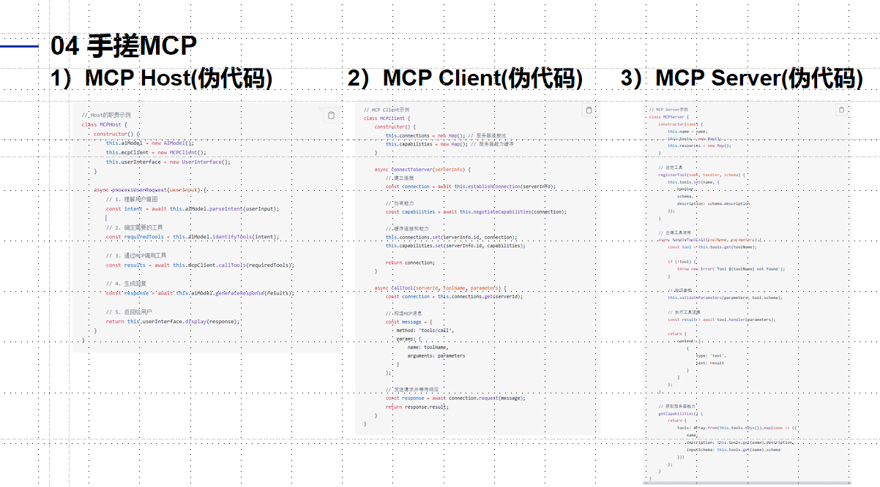Click the comment '// 4. 生成回复'
The image size is (880, 487).
[x=126, y=284]
